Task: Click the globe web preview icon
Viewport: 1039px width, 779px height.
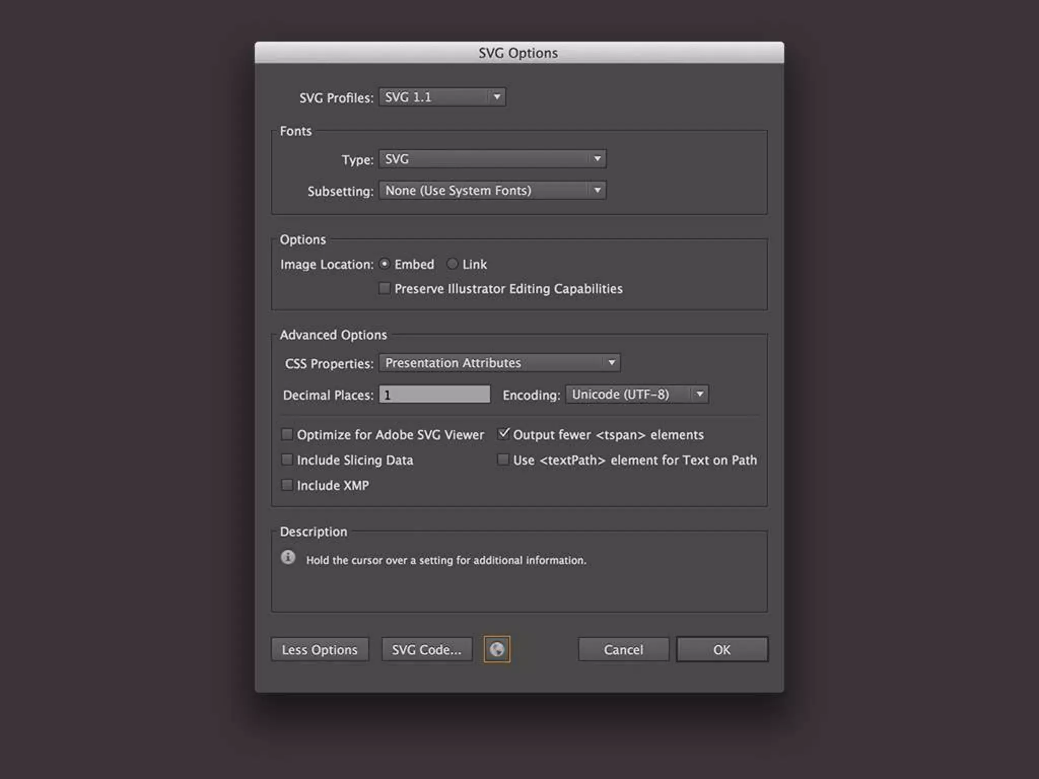Action: point(497,649)
